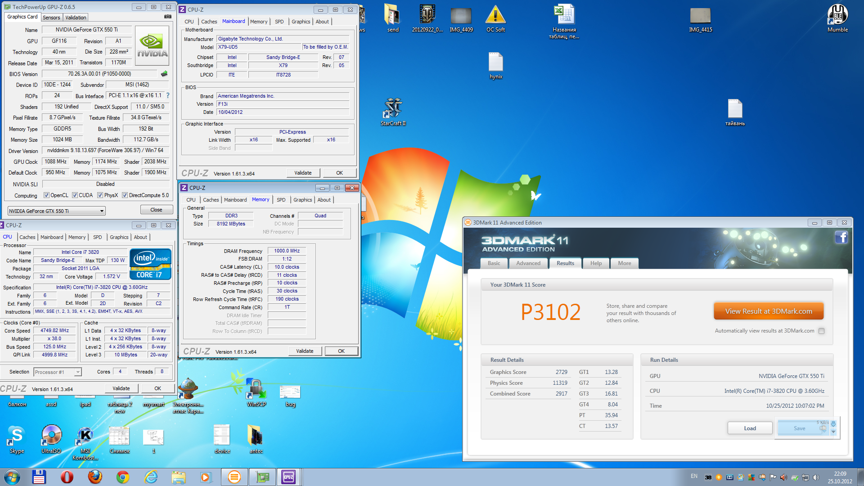Open the GPU selection dropdown in GPU-Z
Screen dimensions: 864x486
coord(57,211)
